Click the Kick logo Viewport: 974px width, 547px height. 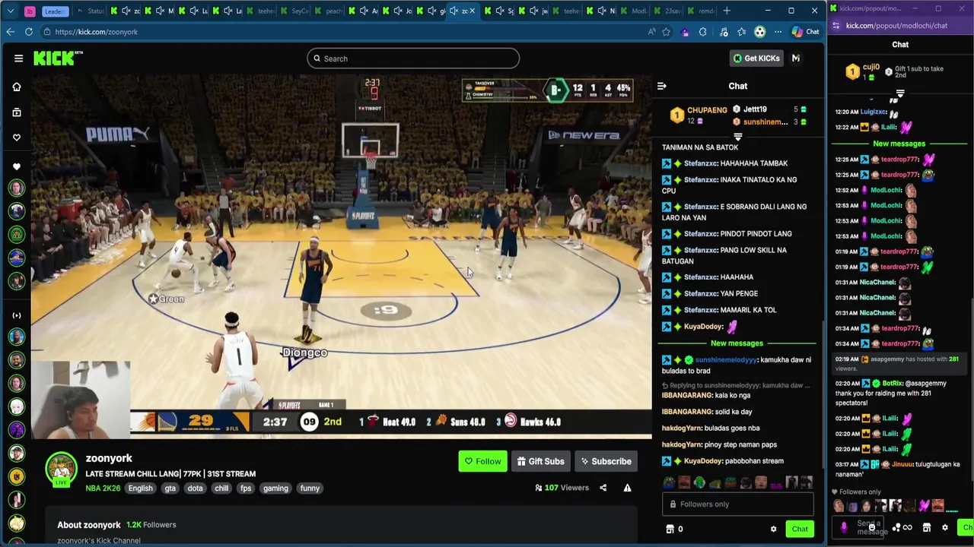58,58
